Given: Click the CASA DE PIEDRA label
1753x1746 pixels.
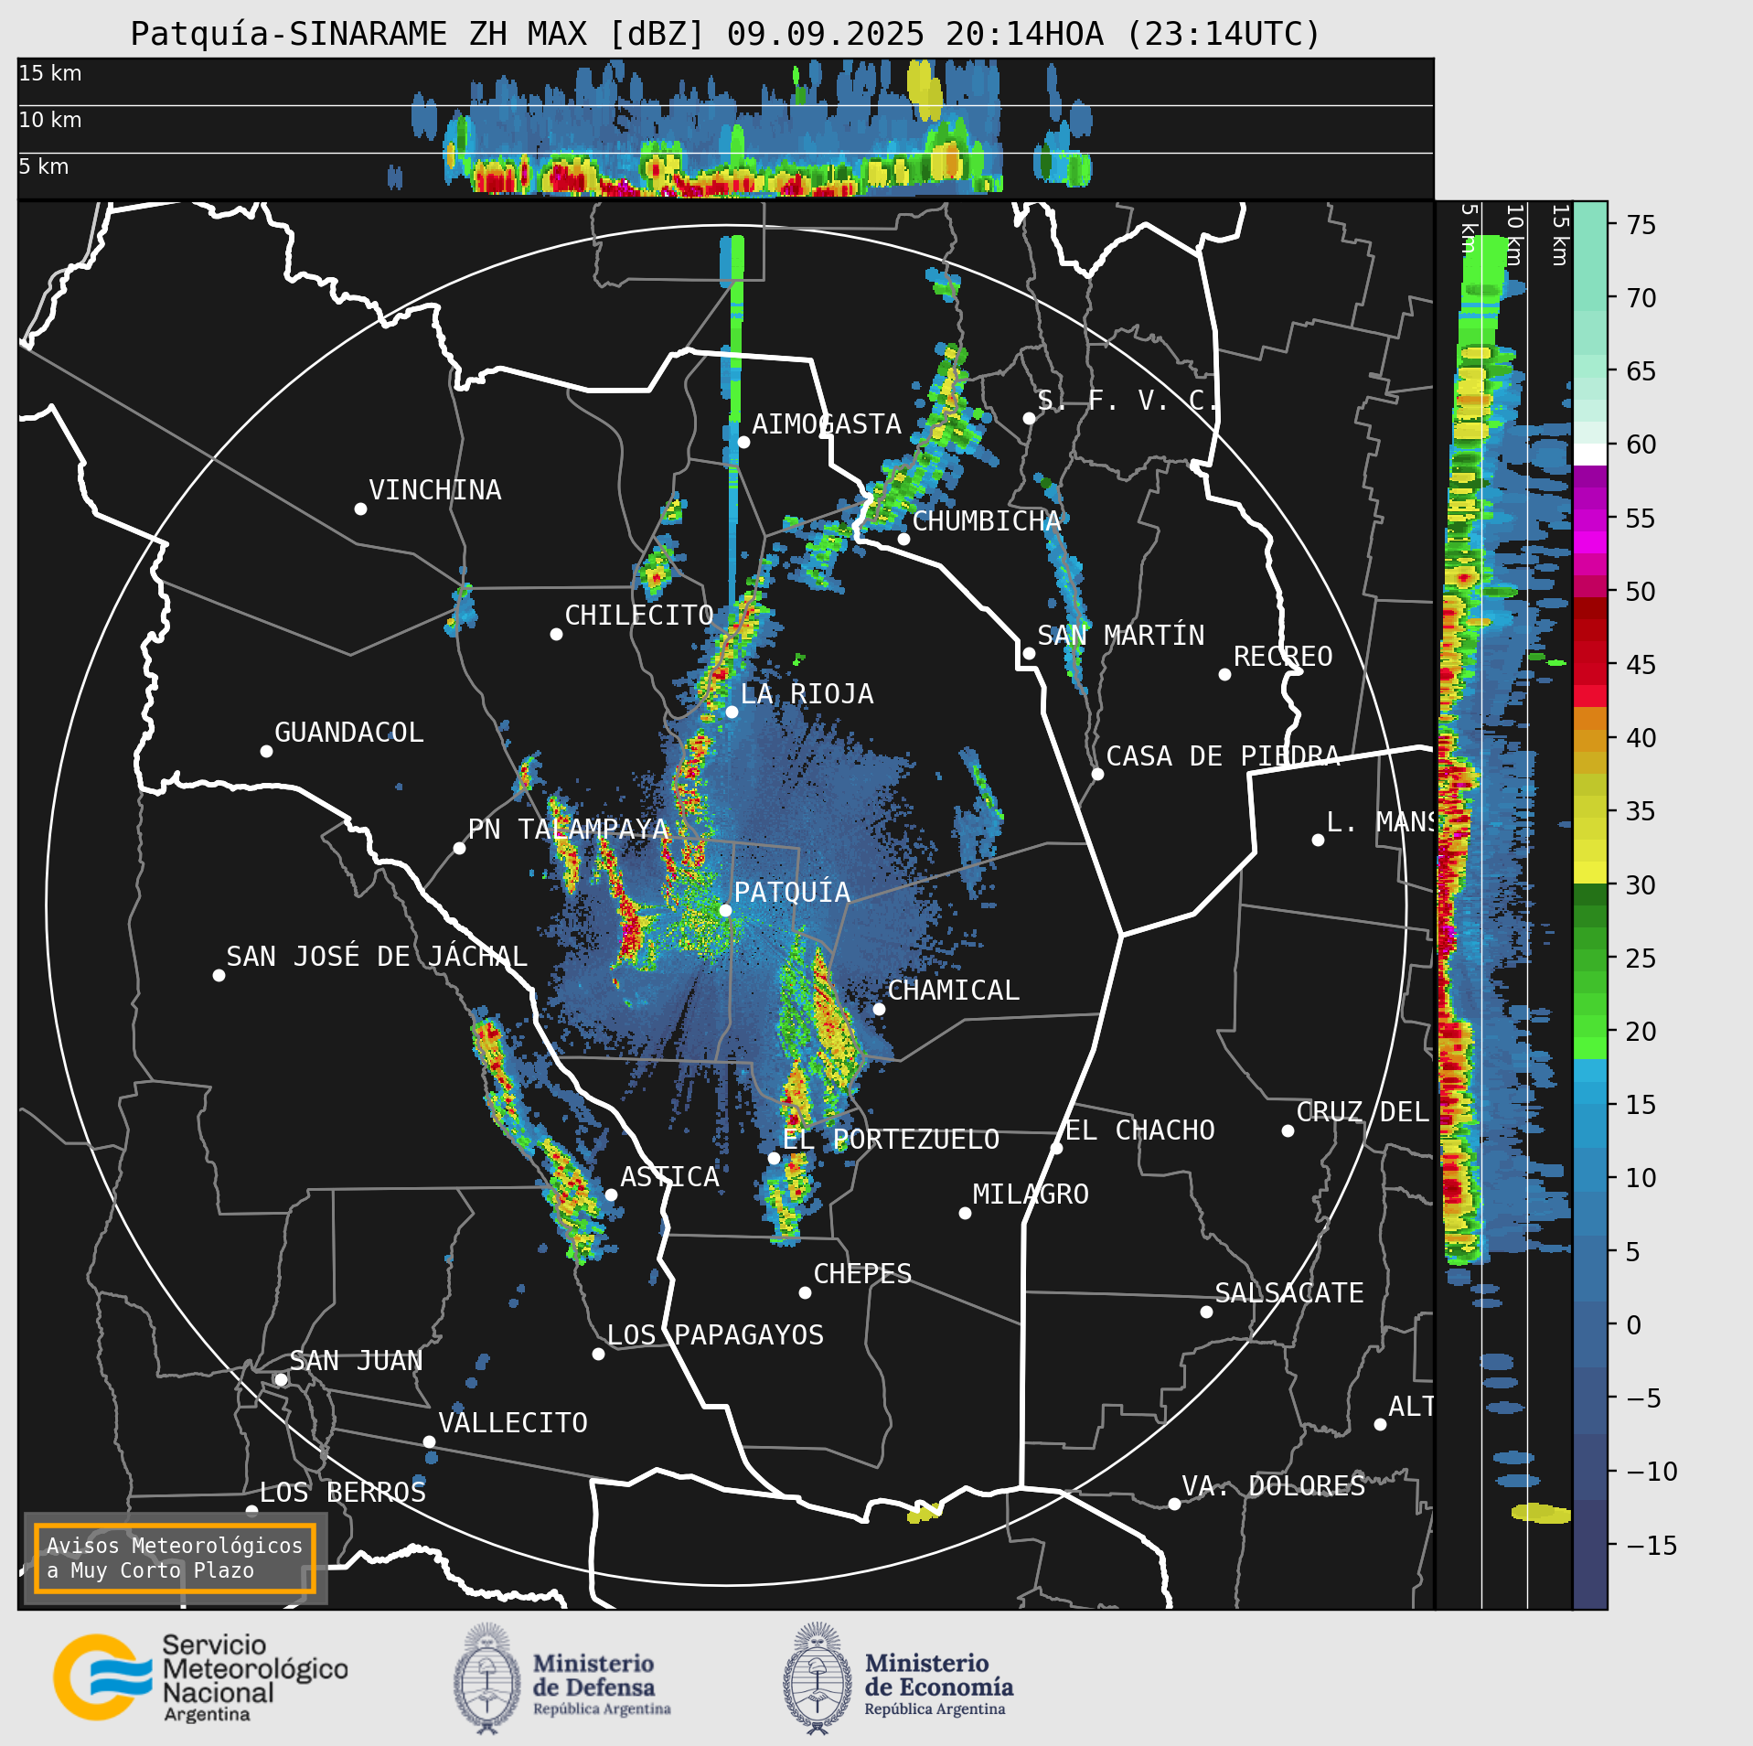Looking at the screenshot, I should point(1223,755).
